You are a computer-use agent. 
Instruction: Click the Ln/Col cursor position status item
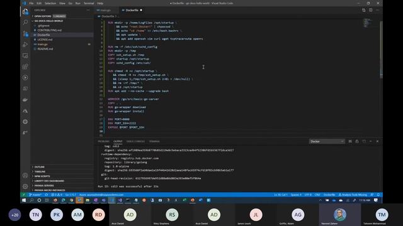coord(281,195)
